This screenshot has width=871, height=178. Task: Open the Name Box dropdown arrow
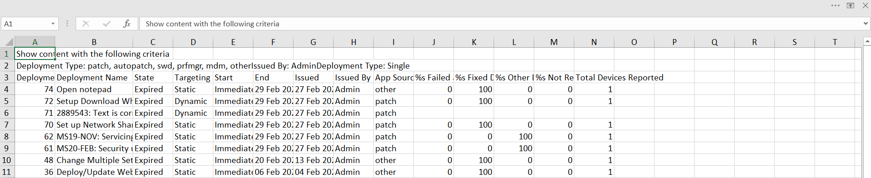pos(53,24)
